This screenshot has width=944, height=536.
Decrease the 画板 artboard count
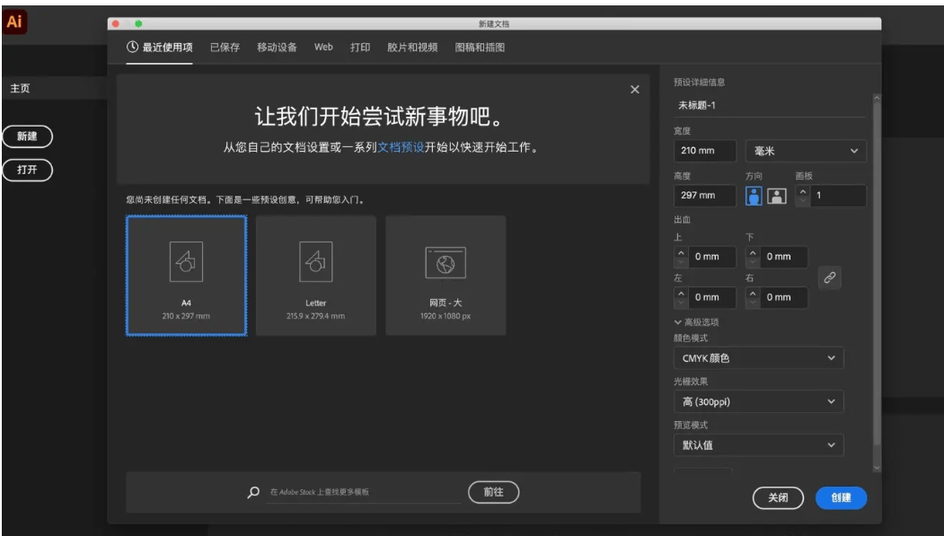click(802, 201)
